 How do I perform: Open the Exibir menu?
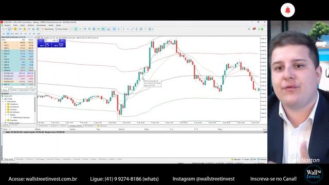coord(15,25)
